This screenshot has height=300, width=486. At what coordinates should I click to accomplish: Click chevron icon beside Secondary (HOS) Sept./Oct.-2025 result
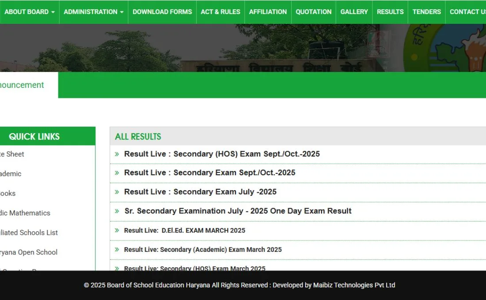pyautogui.click(x=117, y=154)
